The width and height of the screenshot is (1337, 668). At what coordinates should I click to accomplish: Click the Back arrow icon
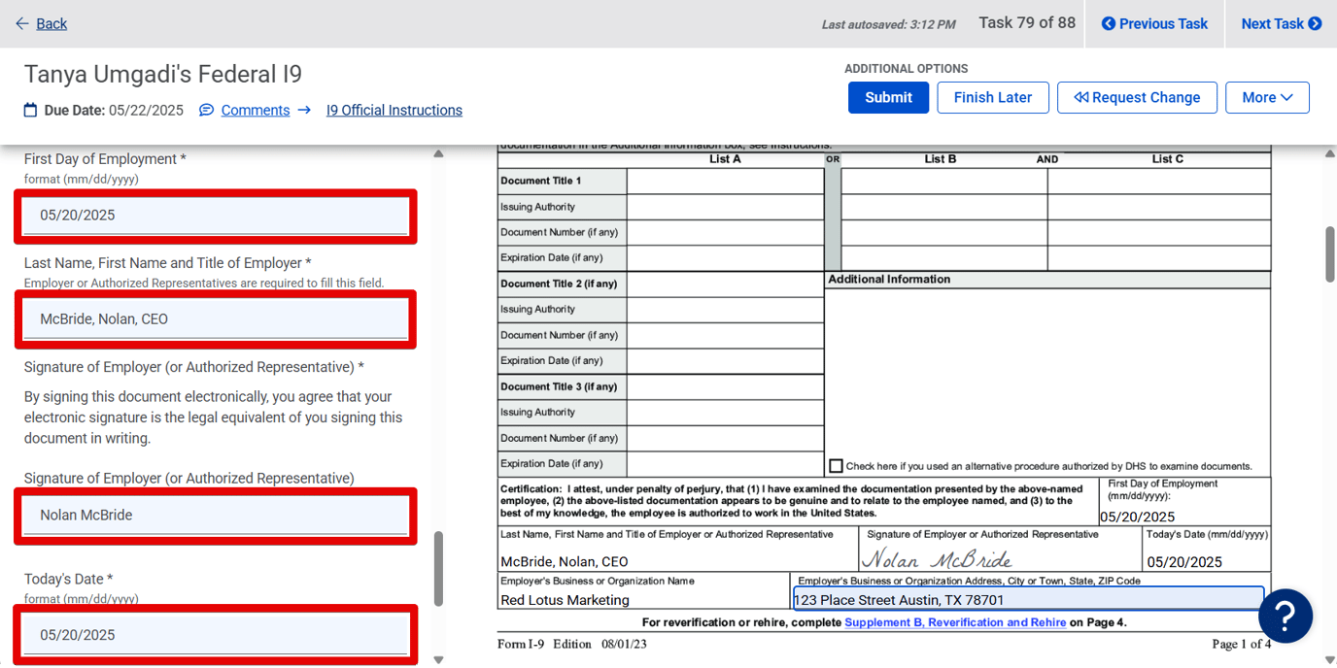22,23
